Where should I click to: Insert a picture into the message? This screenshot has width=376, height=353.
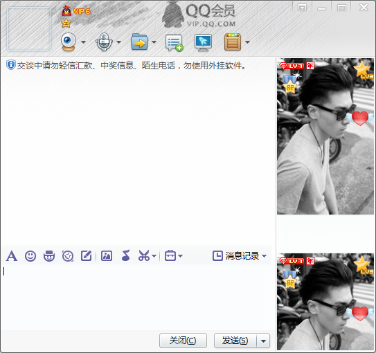[x=107, y=255]
